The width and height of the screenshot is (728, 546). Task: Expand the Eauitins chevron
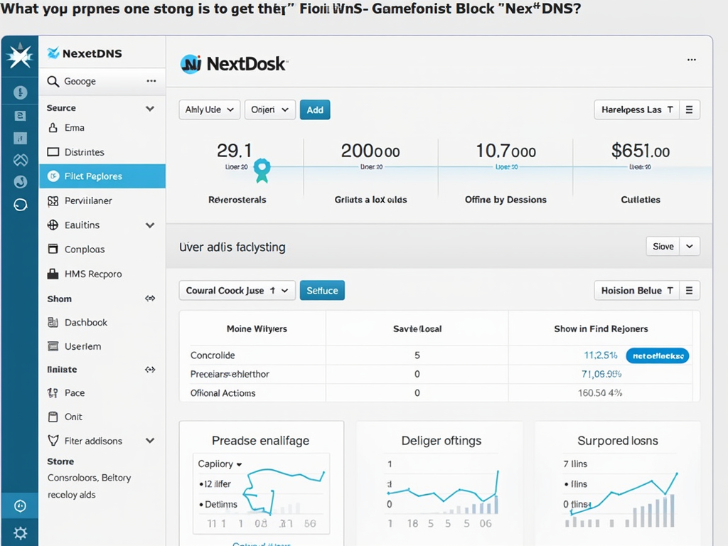pyautogui.click(x=150, y=225)
